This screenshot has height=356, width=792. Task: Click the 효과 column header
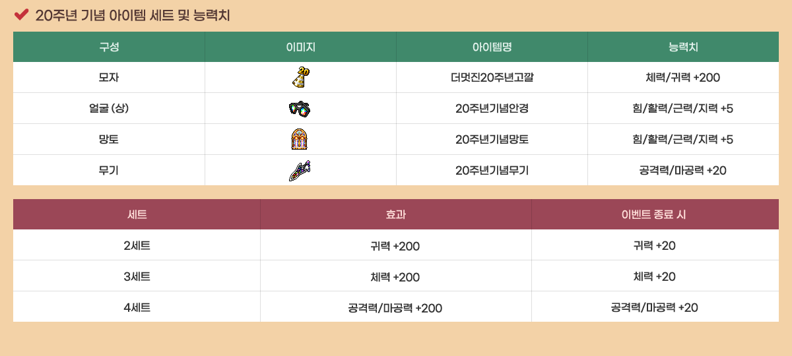[x=395, y=214]
